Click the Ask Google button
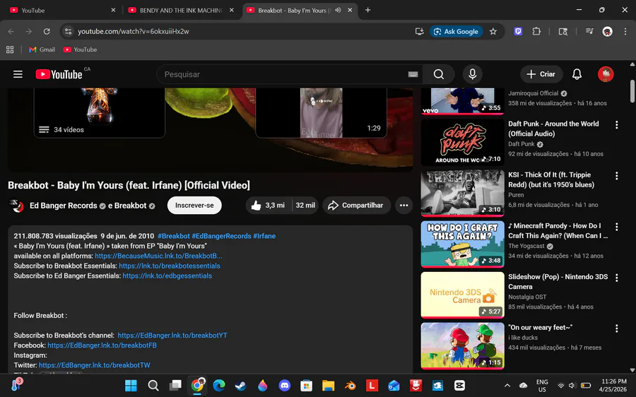Image resolution: width=636 pixels, height=397 pixels. [457, 31]
